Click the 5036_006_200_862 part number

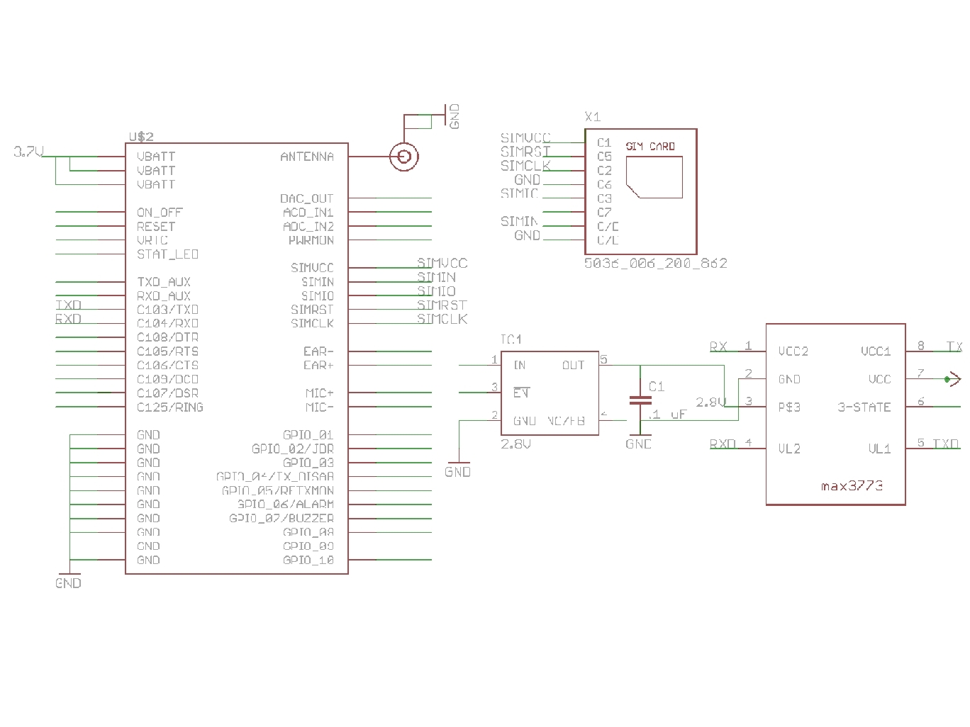coord(656,263)
